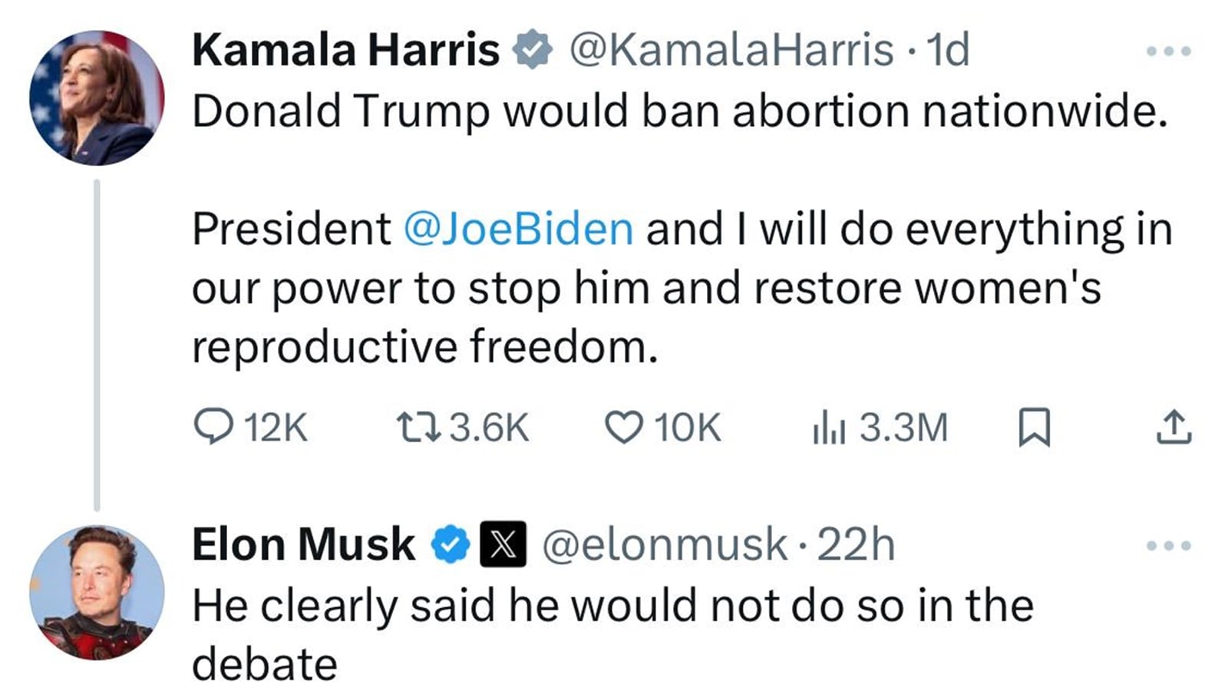
Task: Open the view analytics icon showing 3.3M
Action: [x=829, y=428]
